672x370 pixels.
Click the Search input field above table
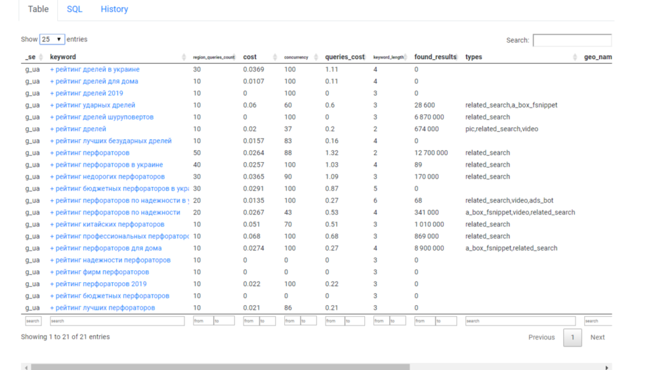pyautogui.click(x=572, y=40)
